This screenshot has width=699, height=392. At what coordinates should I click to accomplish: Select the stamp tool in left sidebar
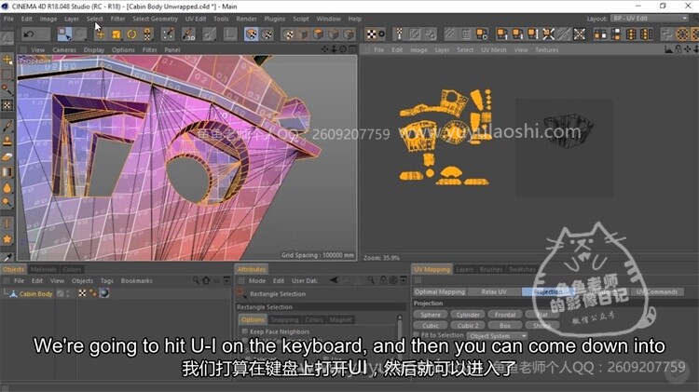7,142
